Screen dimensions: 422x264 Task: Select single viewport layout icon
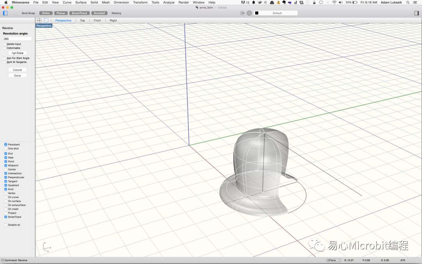pyautogui.click(x=46, y=20)
